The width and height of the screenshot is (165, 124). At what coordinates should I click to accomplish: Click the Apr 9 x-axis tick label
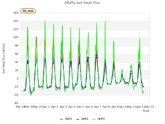point(115,107)
